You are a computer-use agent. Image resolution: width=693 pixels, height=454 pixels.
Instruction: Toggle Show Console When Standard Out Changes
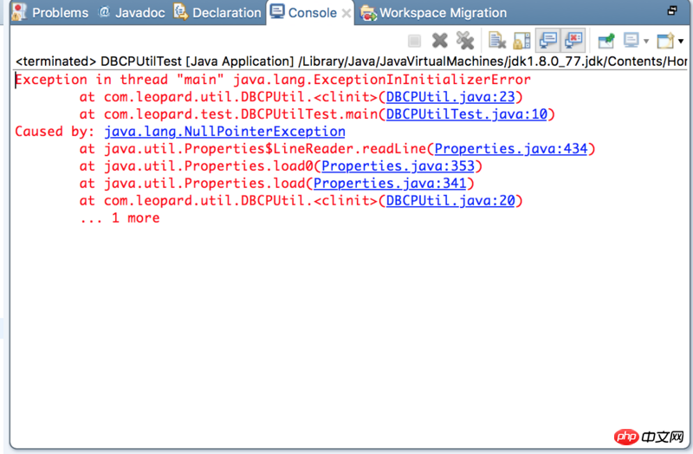pyautogui.click(x=548, y=40)
